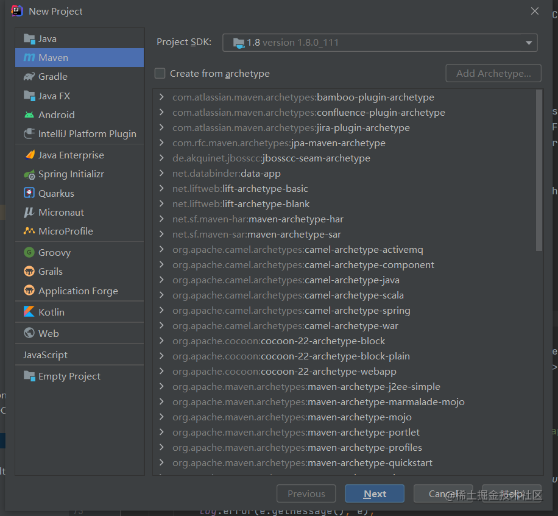Expand jira-plugin-archetype node

pyautogui.click(x=161, y=127)
